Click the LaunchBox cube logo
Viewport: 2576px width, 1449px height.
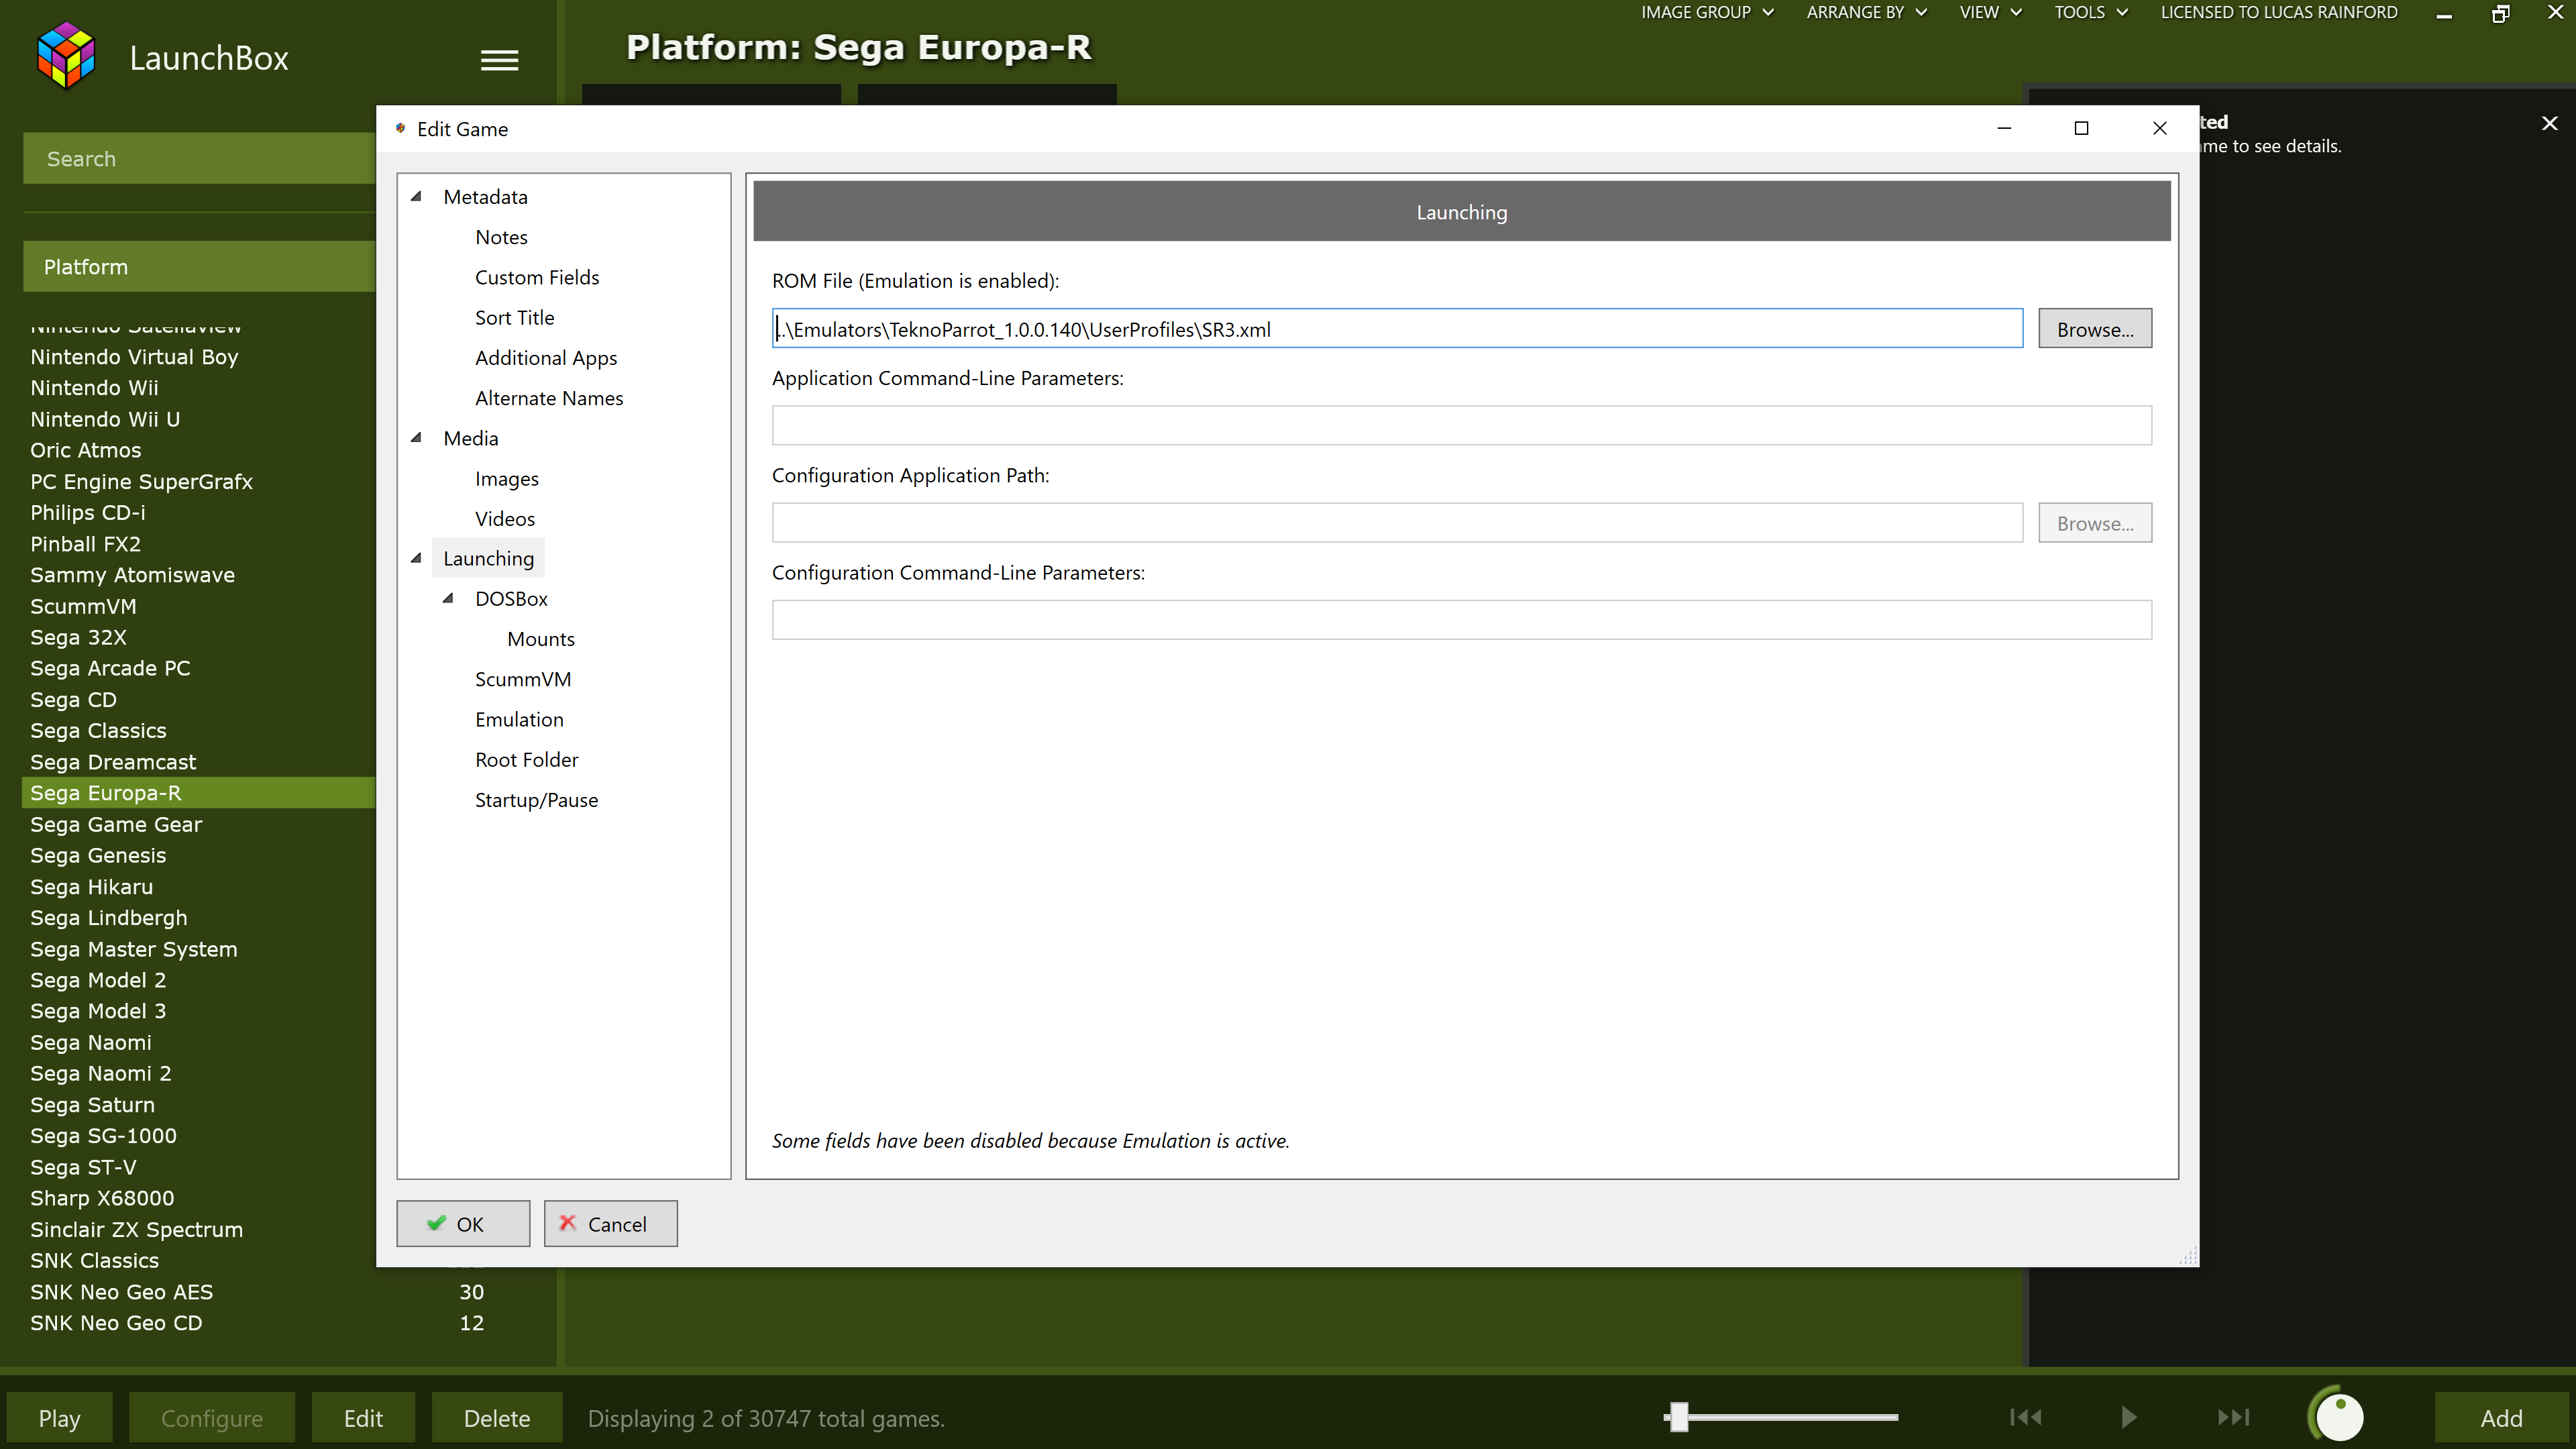[x=66, y=55]
